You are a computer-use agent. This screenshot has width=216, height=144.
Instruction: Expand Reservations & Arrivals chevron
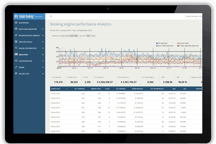[x=43, y=36]
